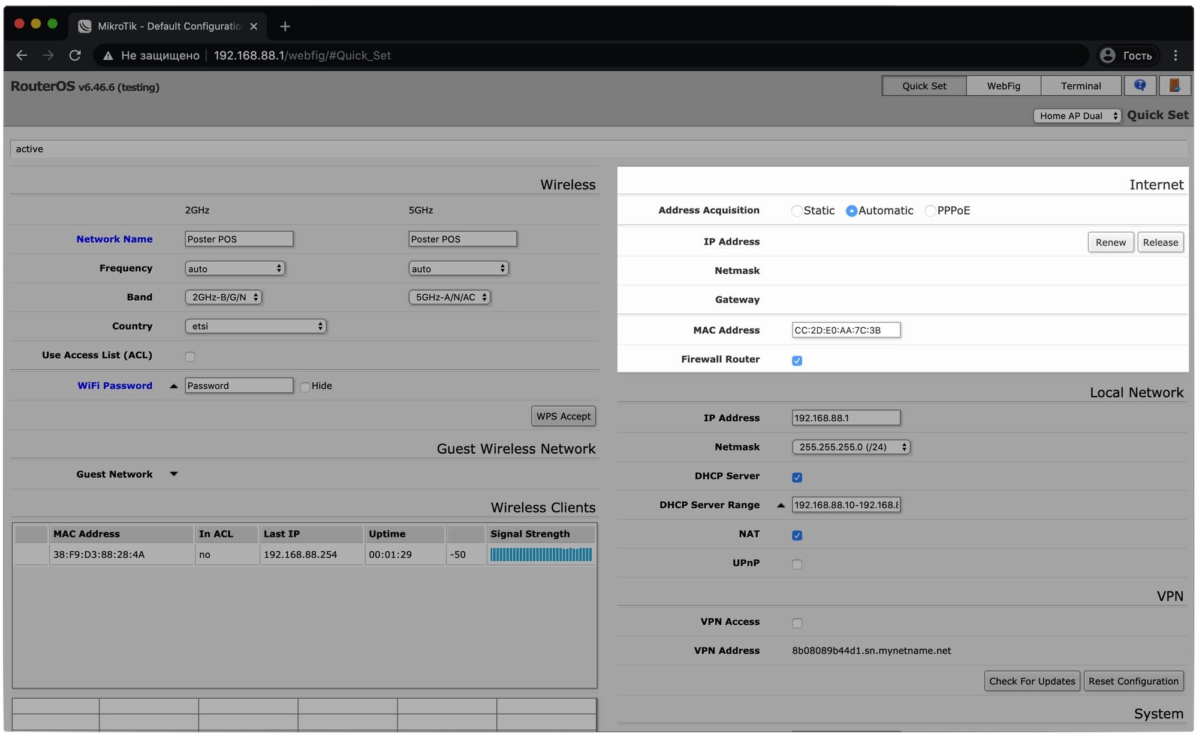Reload the page with the refresh icon
Image resolution: width=1199 pixels, height=737 pixels.
tap(75, 56)
